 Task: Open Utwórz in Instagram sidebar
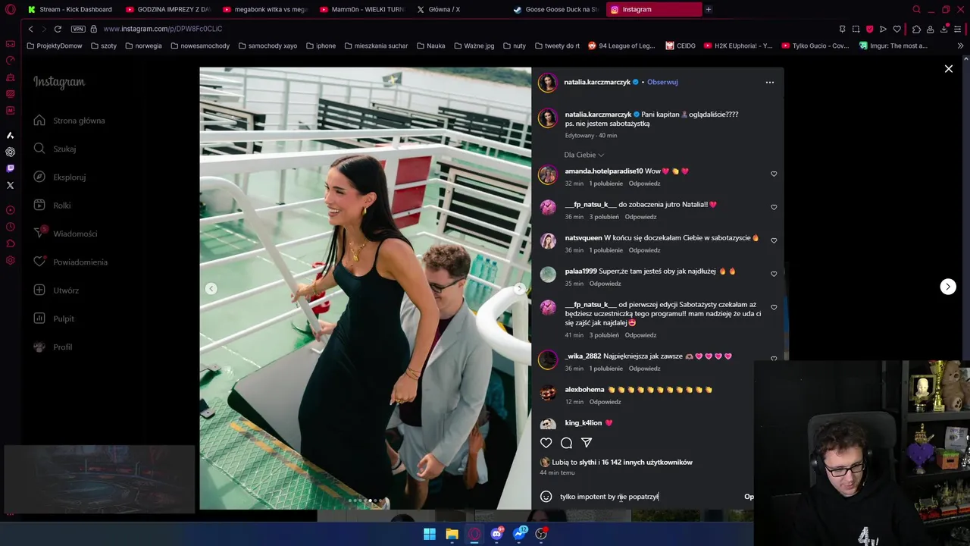pos(56,290)
